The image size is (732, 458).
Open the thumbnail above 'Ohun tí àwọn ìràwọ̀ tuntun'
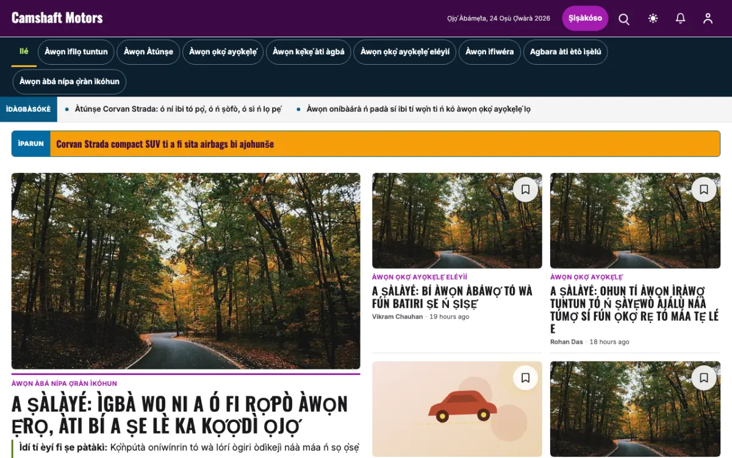(x=635, y=221)
